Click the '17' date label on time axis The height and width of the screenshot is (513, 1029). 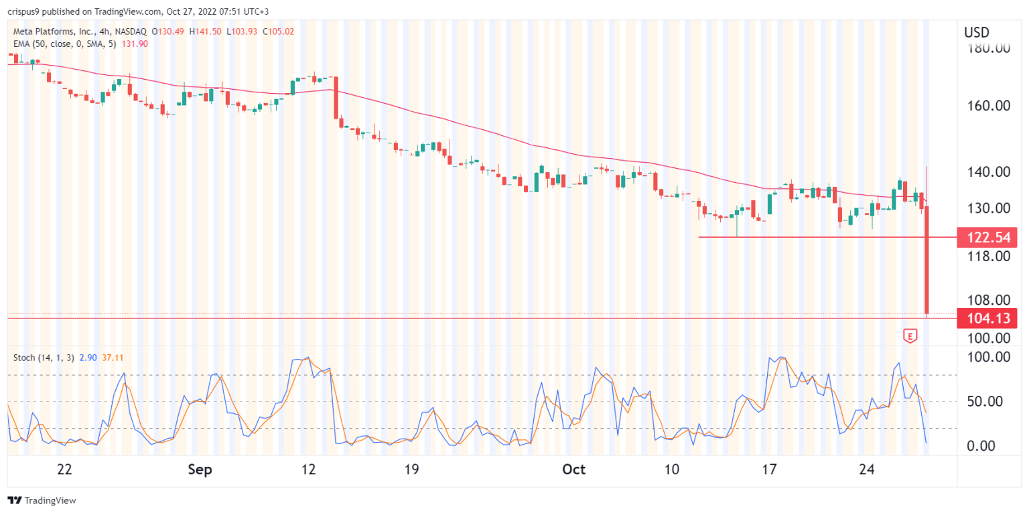[768, 469]
